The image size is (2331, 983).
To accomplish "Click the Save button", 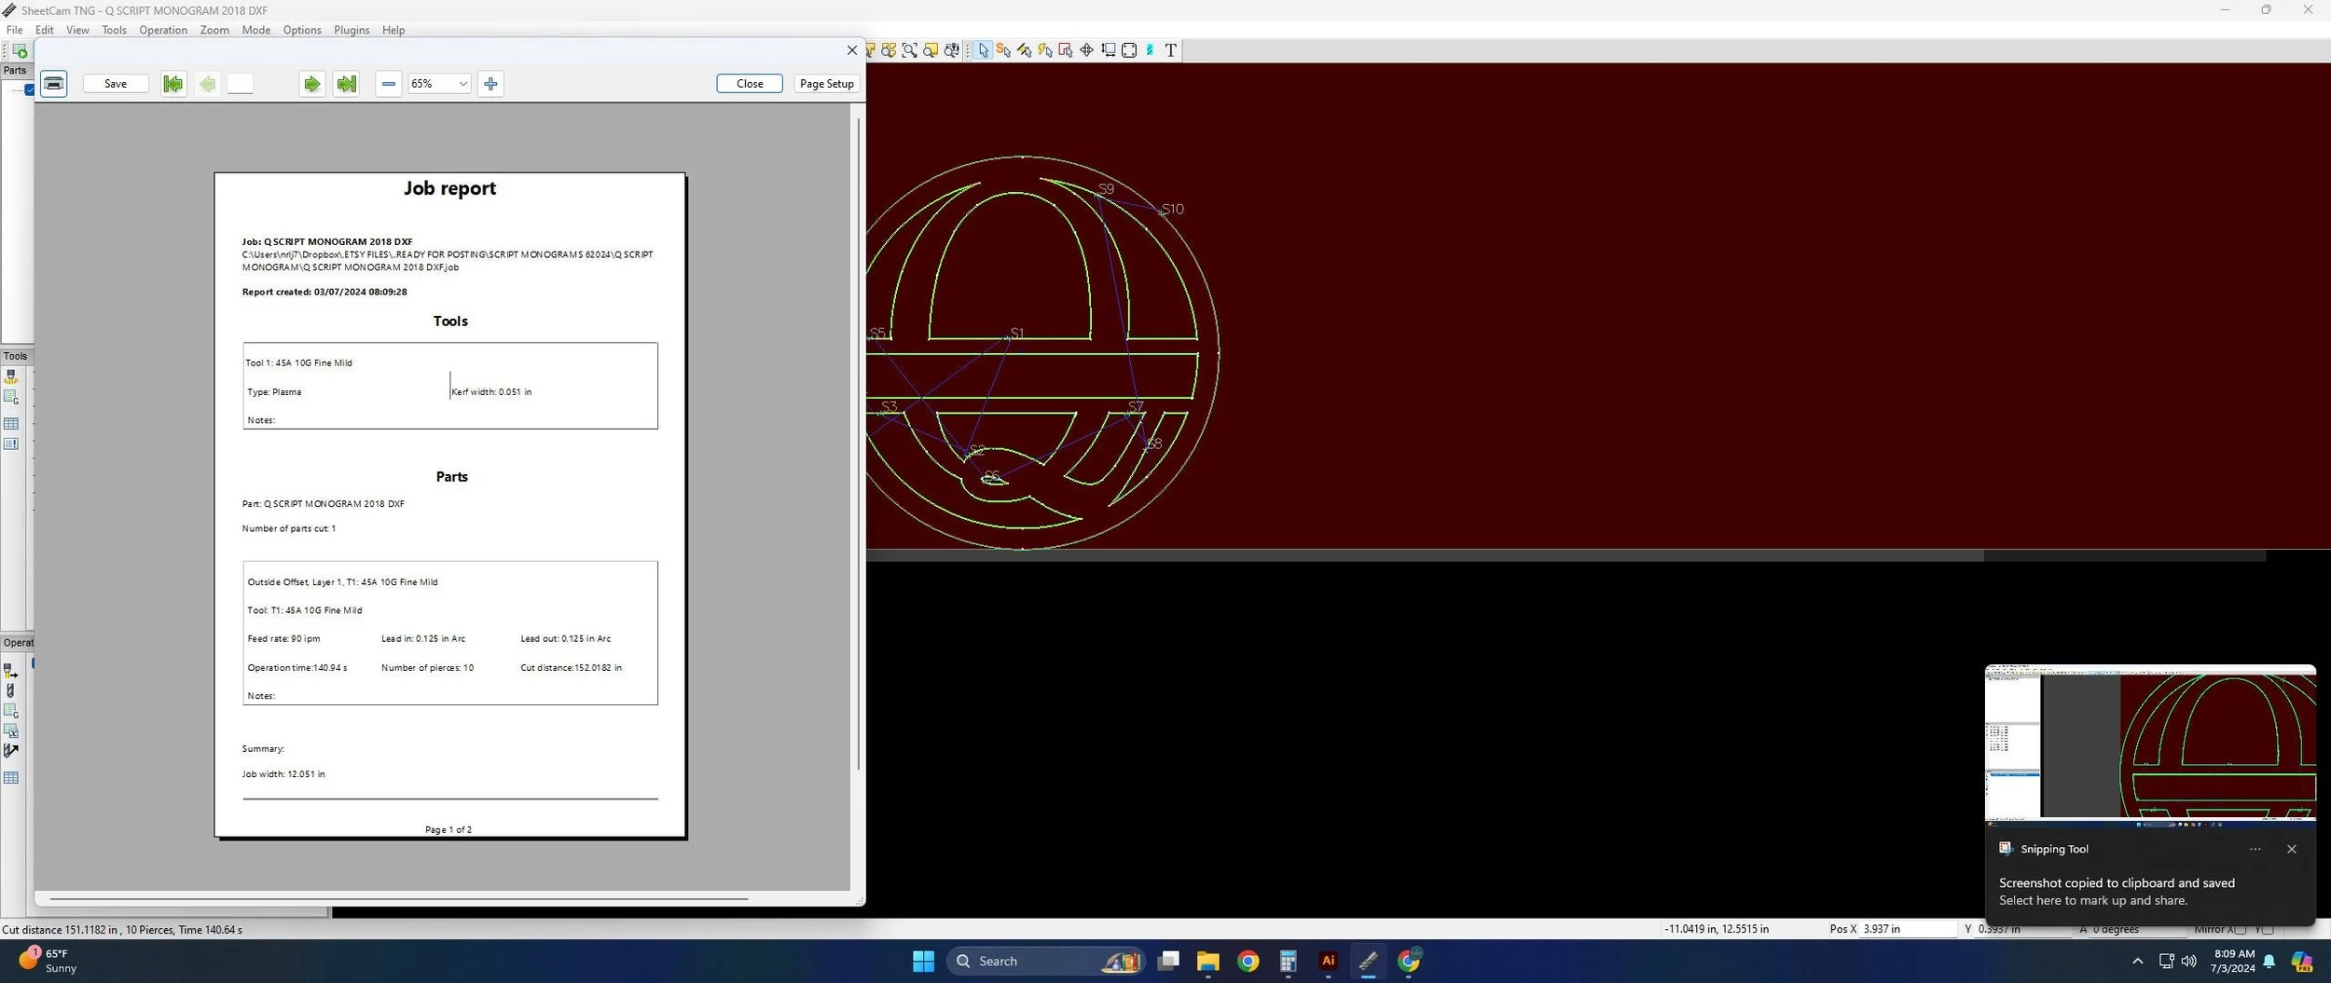I will 116,84.
